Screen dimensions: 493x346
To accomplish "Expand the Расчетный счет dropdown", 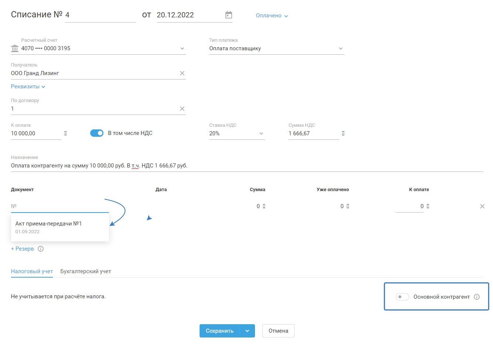I will (182, 48).
